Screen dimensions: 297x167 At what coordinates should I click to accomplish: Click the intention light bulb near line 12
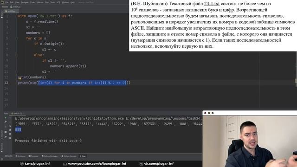click(19, 78)
